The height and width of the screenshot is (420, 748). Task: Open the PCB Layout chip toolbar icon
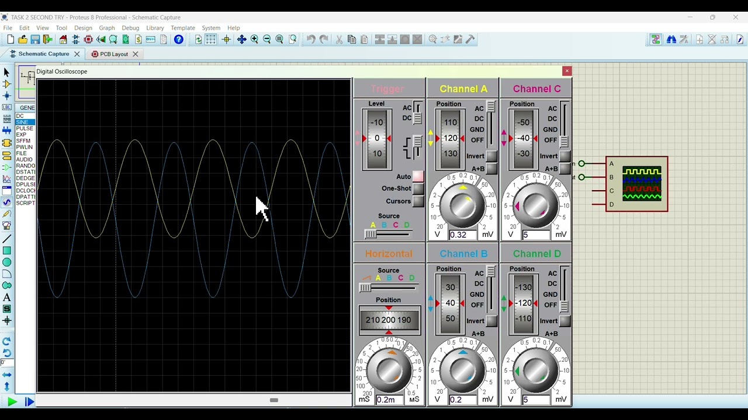[x=88, y=39]
